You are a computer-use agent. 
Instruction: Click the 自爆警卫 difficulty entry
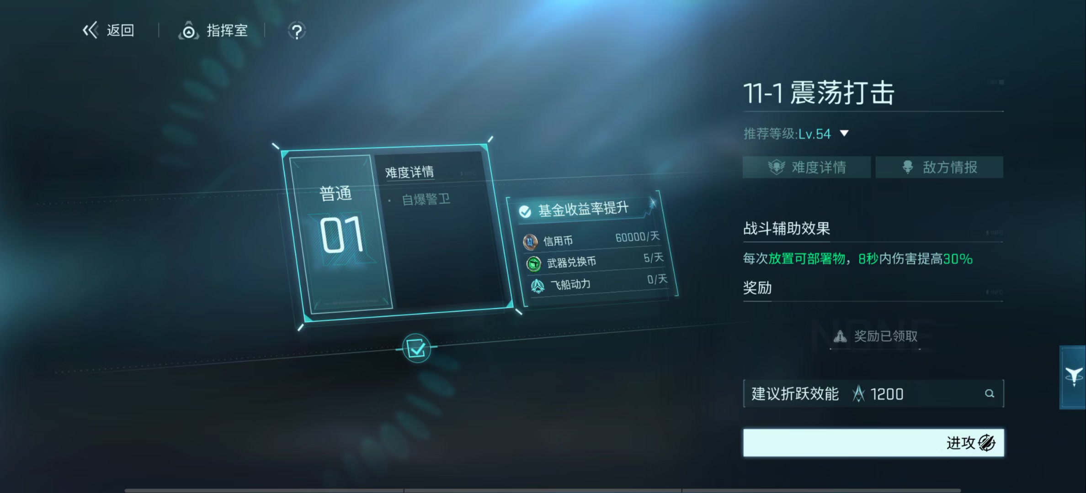point(426,199)
